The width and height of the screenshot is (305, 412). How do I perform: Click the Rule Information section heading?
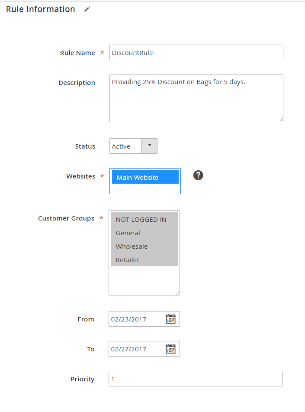point(40,9)
